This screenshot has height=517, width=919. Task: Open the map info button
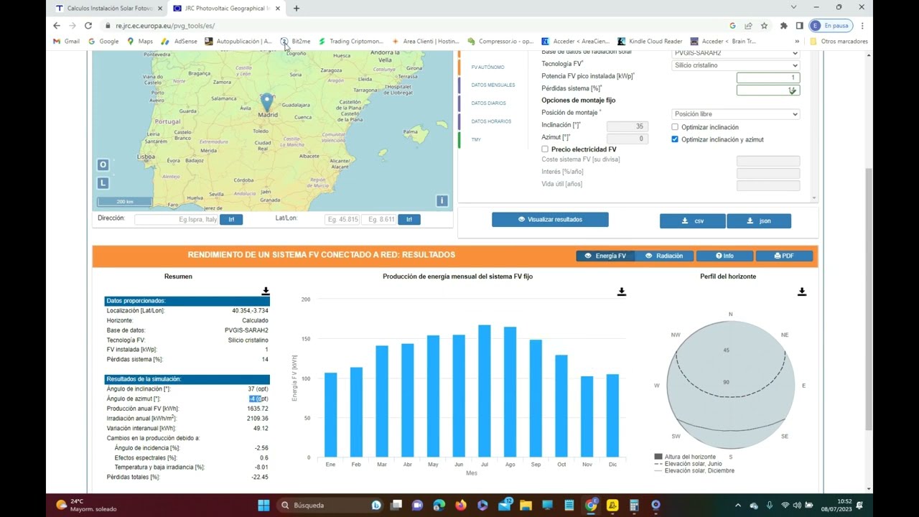442,201
